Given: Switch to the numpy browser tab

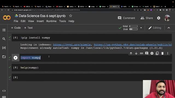Looking at the screenshot, I should point(92,7).
